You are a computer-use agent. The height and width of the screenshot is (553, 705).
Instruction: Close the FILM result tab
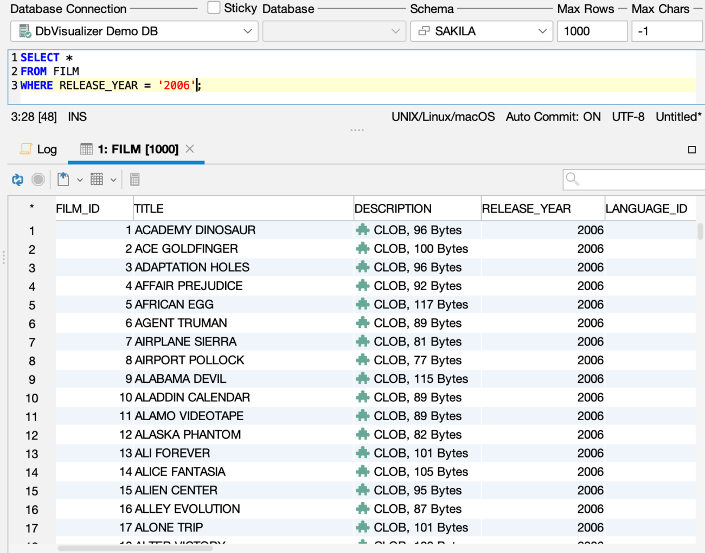[x=190, y=149]
